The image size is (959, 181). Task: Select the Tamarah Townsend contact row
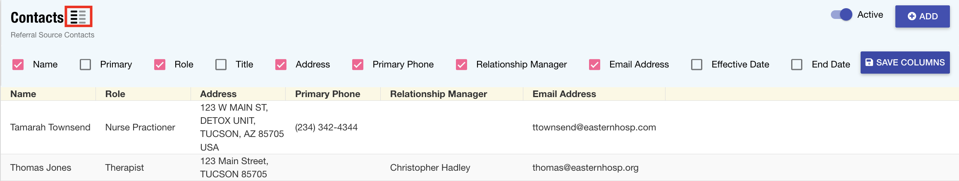[50, 128]
